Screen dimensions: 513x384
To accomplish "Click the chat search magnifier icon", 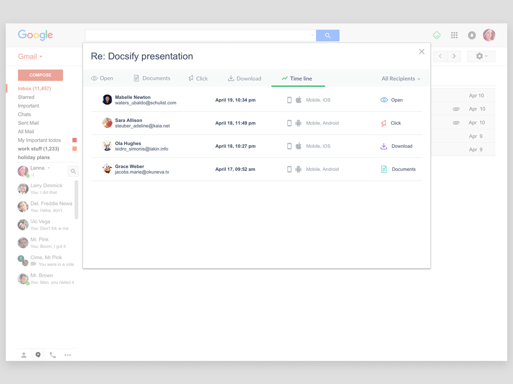I will click(x=73, y=171).
